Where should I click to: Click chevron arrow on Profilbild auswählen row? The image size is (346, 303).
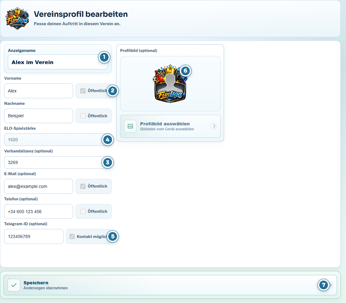point(213,126)
